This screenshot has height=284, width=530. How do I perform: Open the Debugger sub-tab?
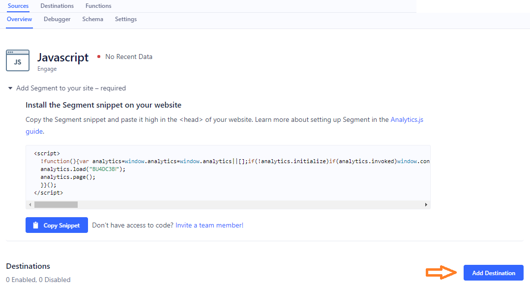[x=57, y=19]
